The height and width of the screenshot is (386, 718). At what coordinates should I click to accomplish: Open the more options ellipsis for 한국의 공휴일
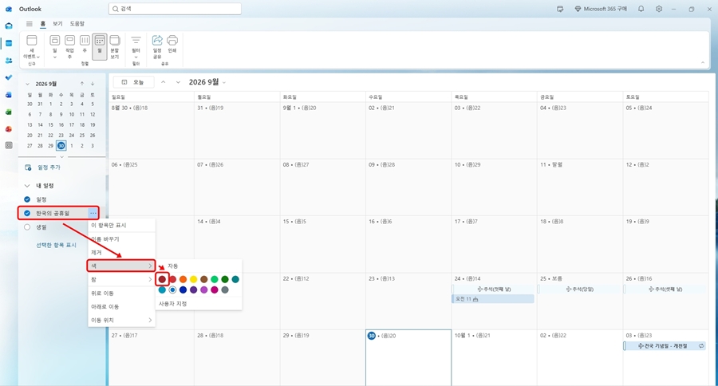[93, 213]
